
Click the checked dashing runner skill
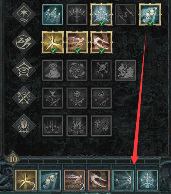click(77, 42)
